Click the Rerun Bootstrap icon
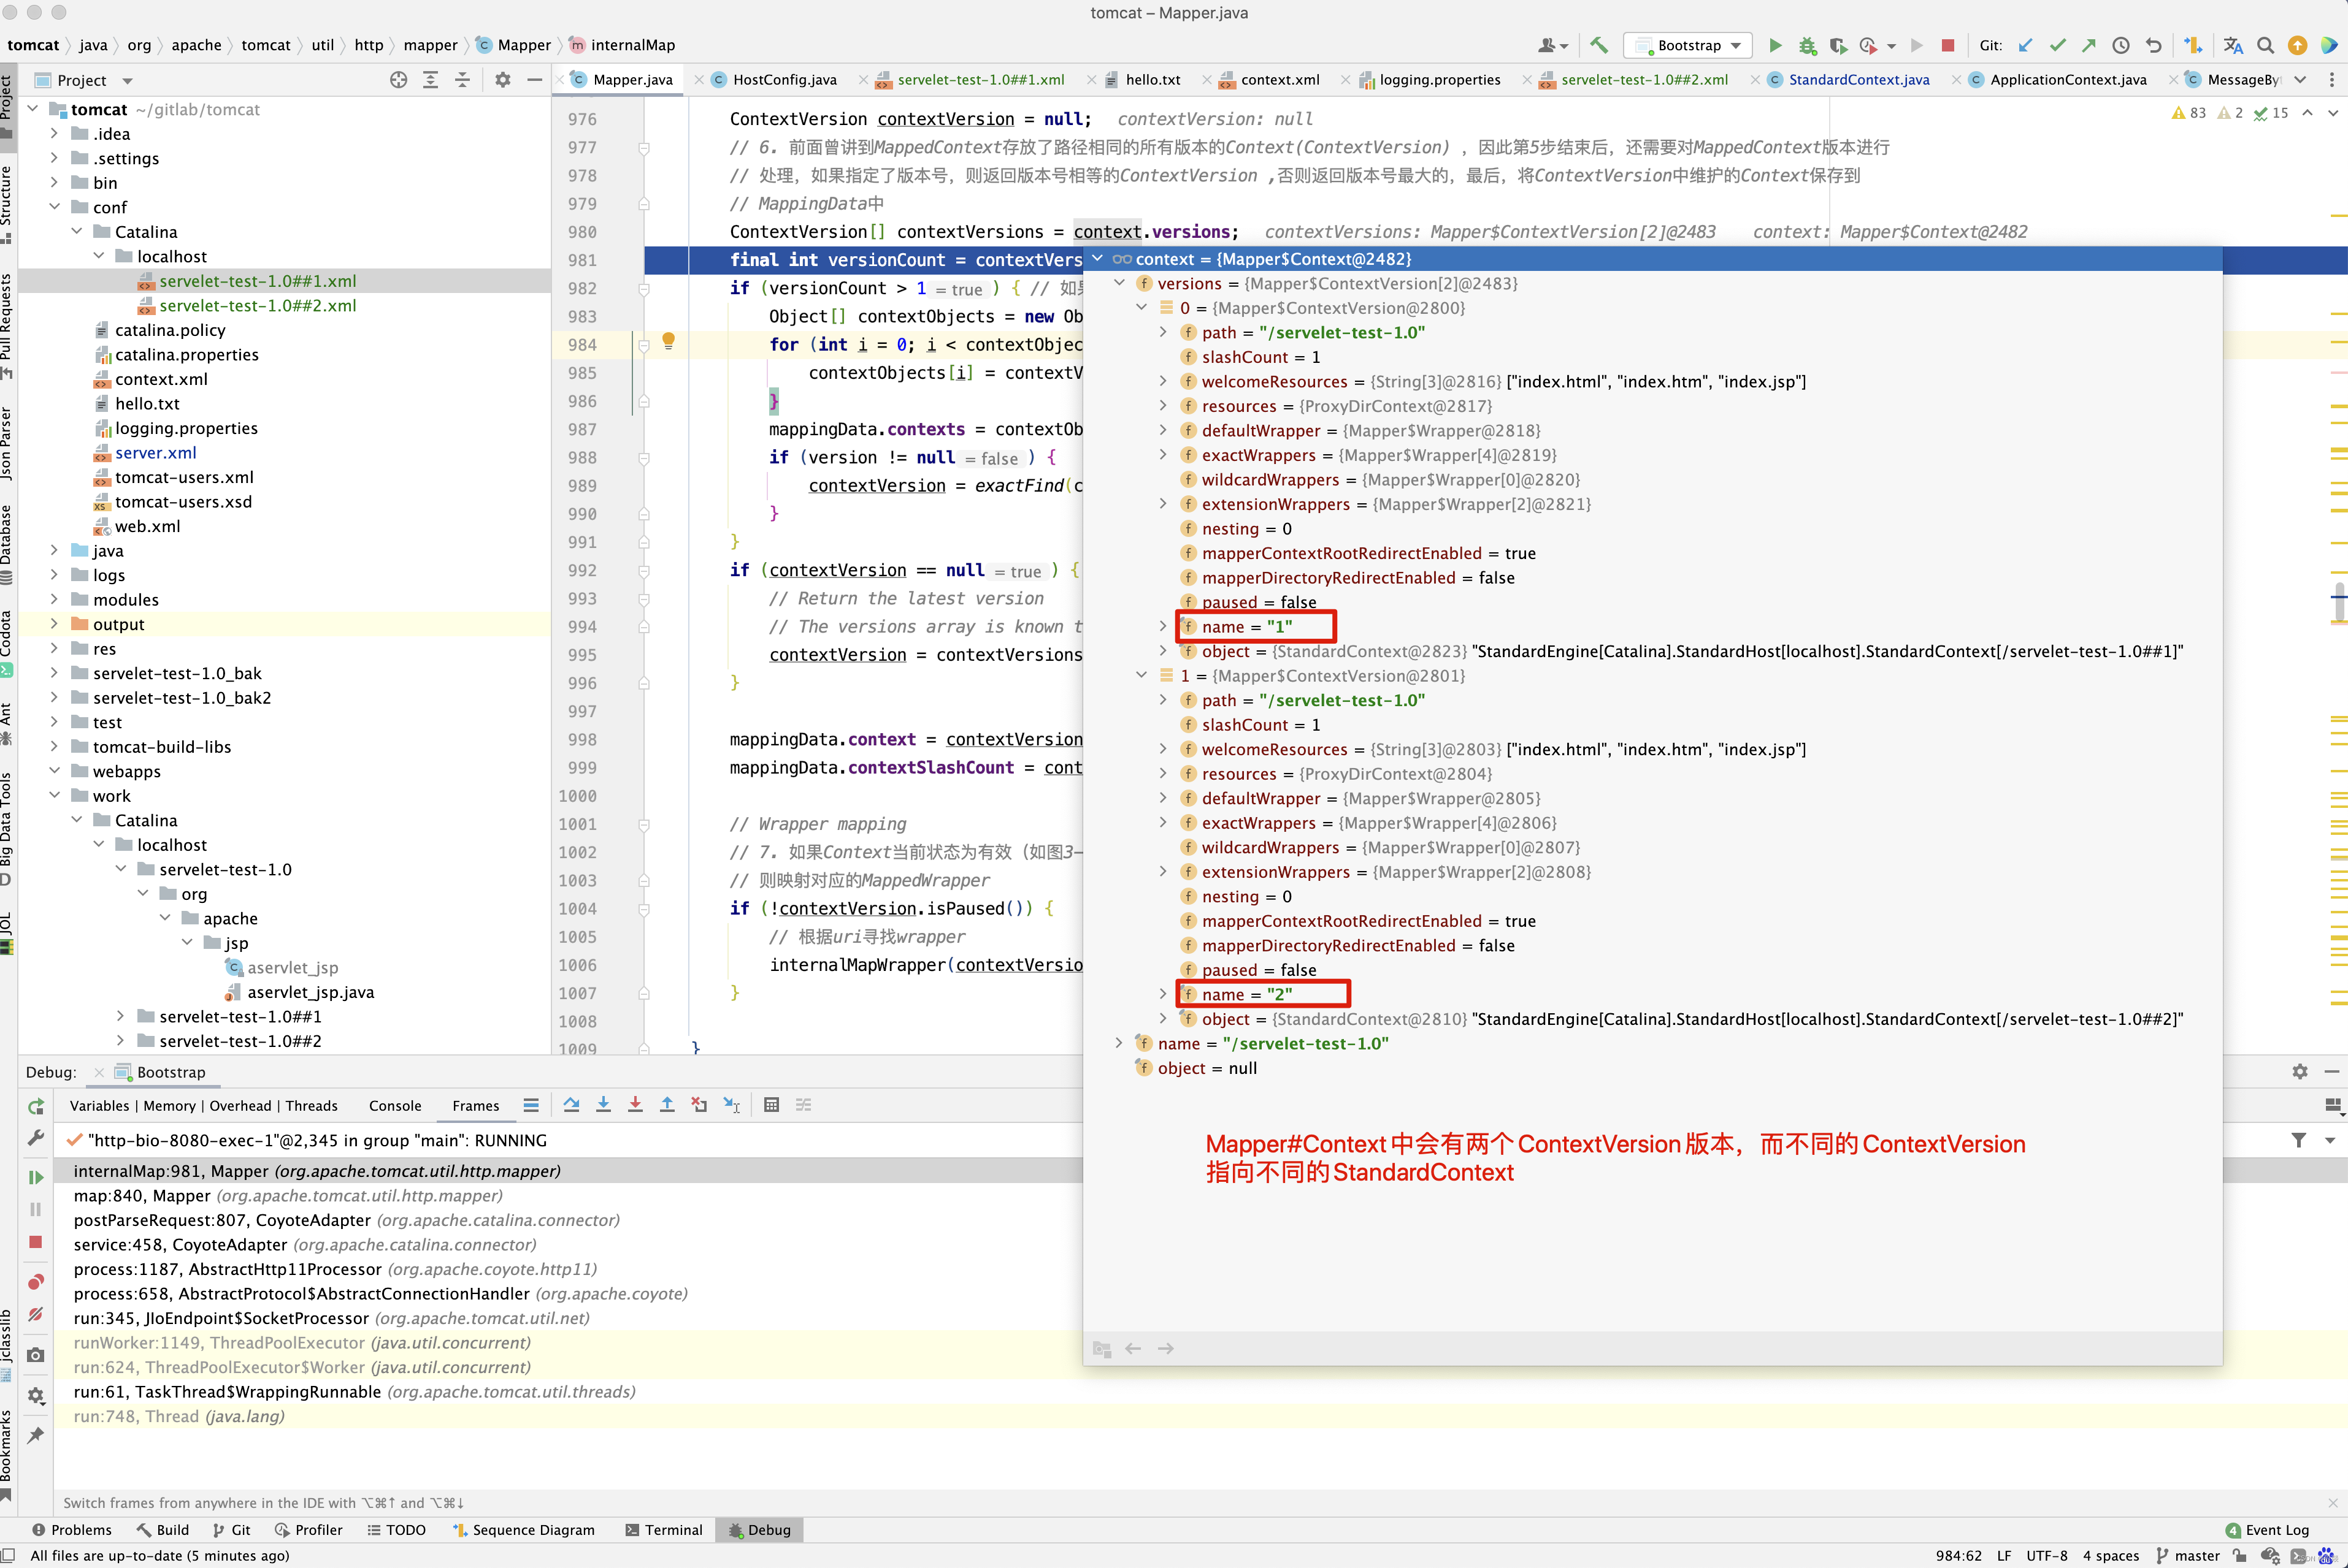The width and height of the screenshot is (2348, 1568). (36, 1106)
